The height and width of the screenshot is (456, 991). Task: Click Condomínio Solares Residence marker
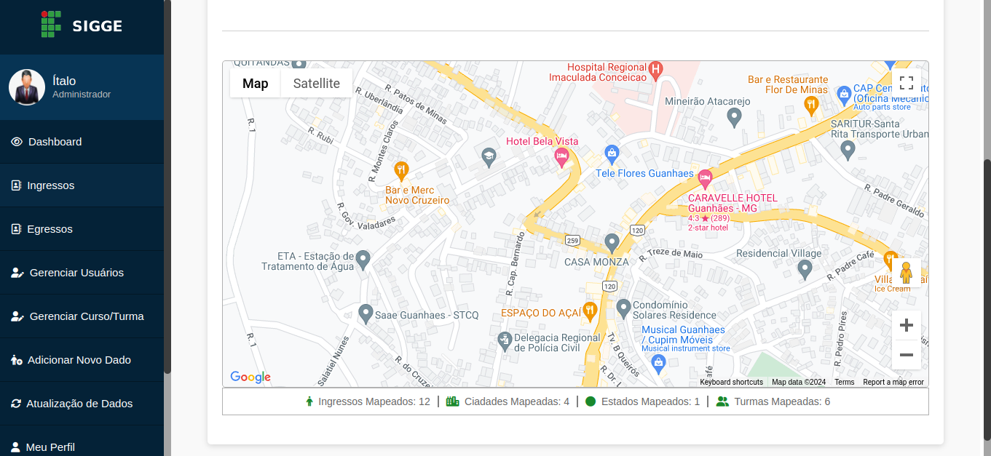[623, 308]
